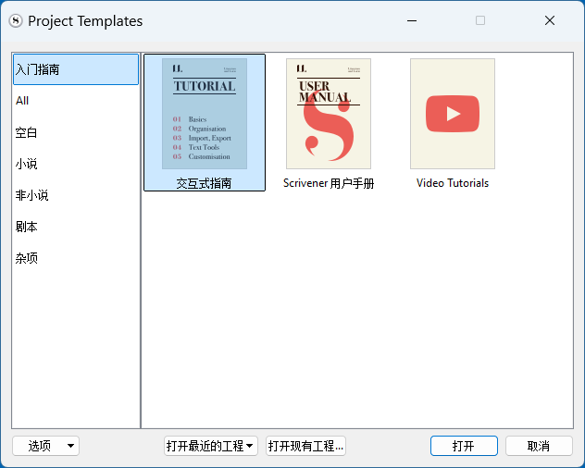Select the 入门指南 category
This screenshot has width=585, height=468.
coord(76,69)
